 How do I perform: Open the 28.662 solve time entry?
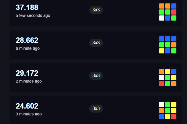click(96, 45)
